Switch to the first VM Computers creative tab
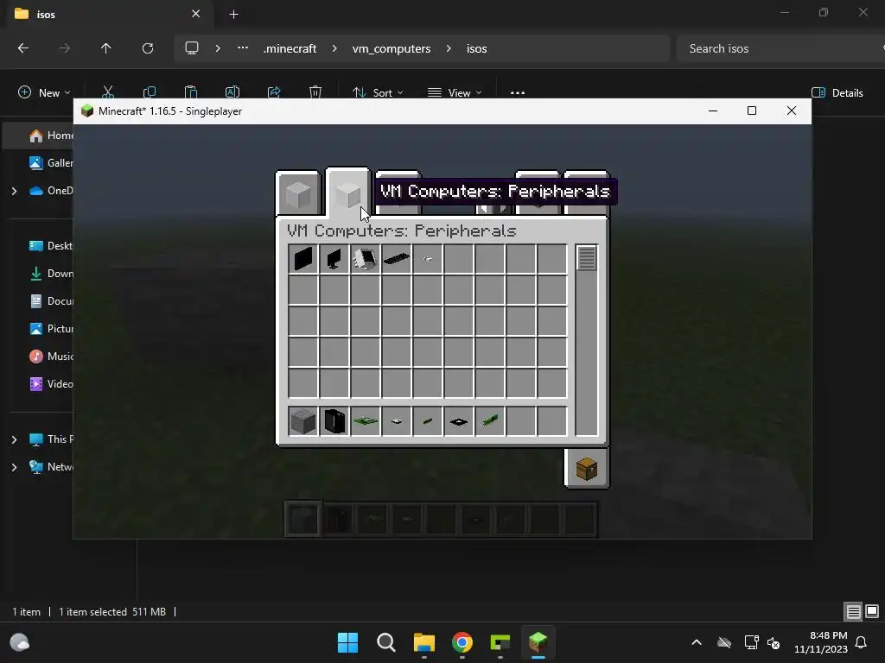 tap(298, 194)
